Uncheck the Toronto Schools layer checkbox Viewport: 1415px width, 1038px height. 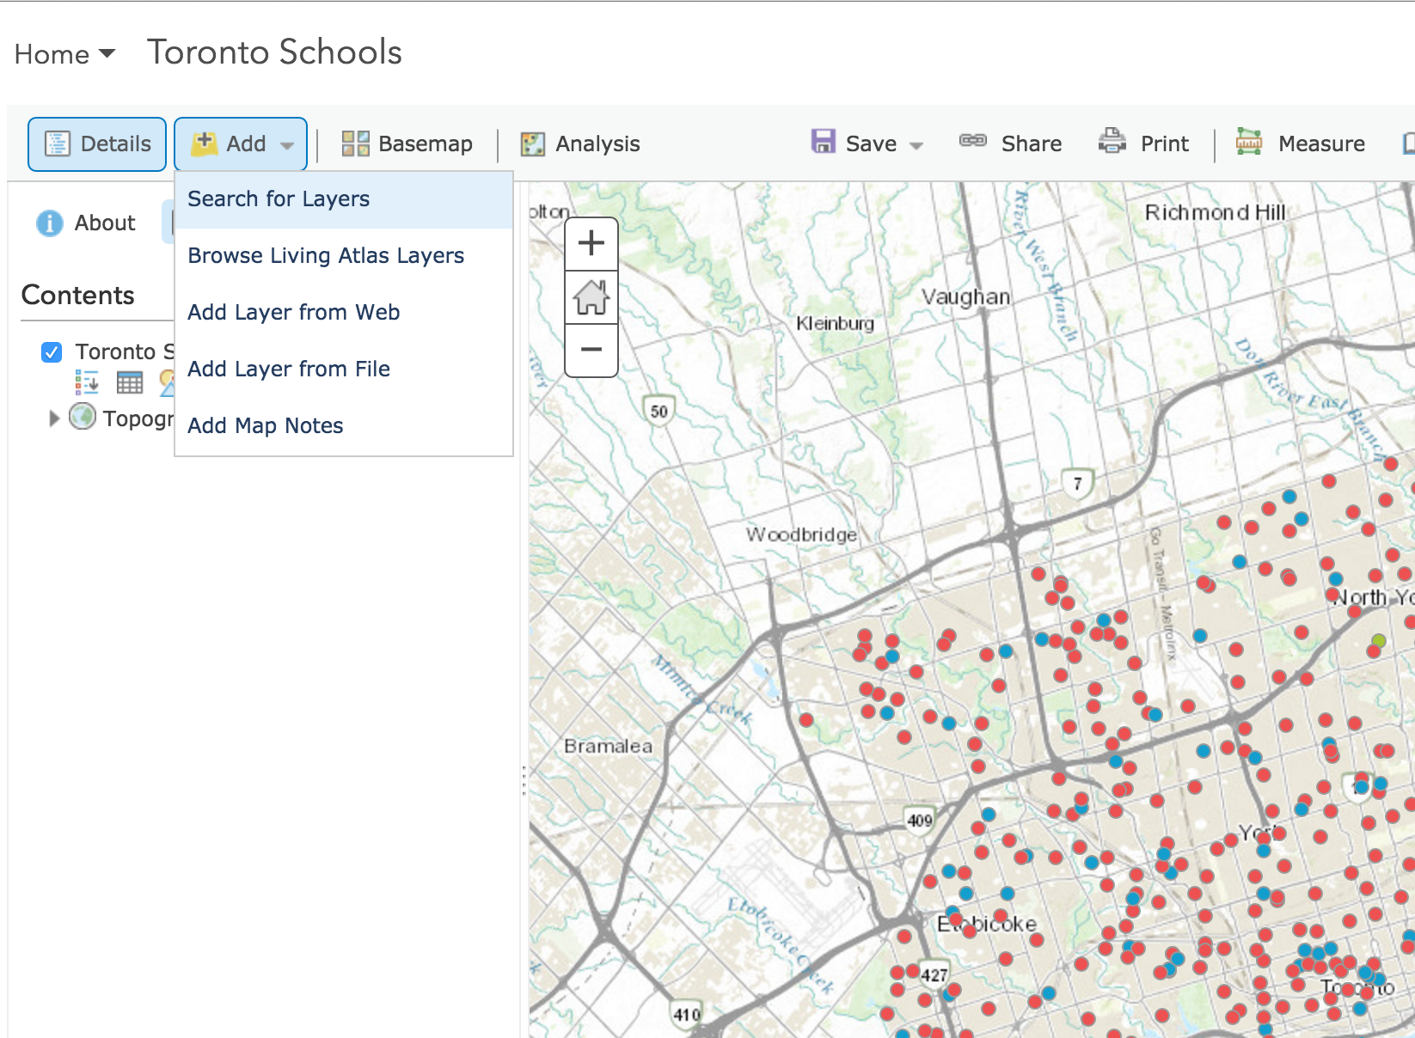[52, 352]
